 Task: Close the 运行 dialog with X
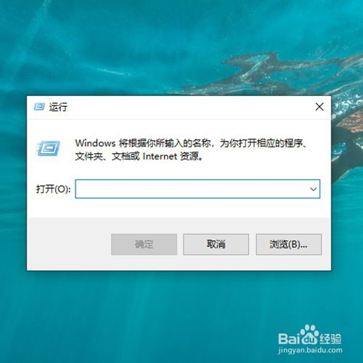pyautogui.click(x=319, y=107)
